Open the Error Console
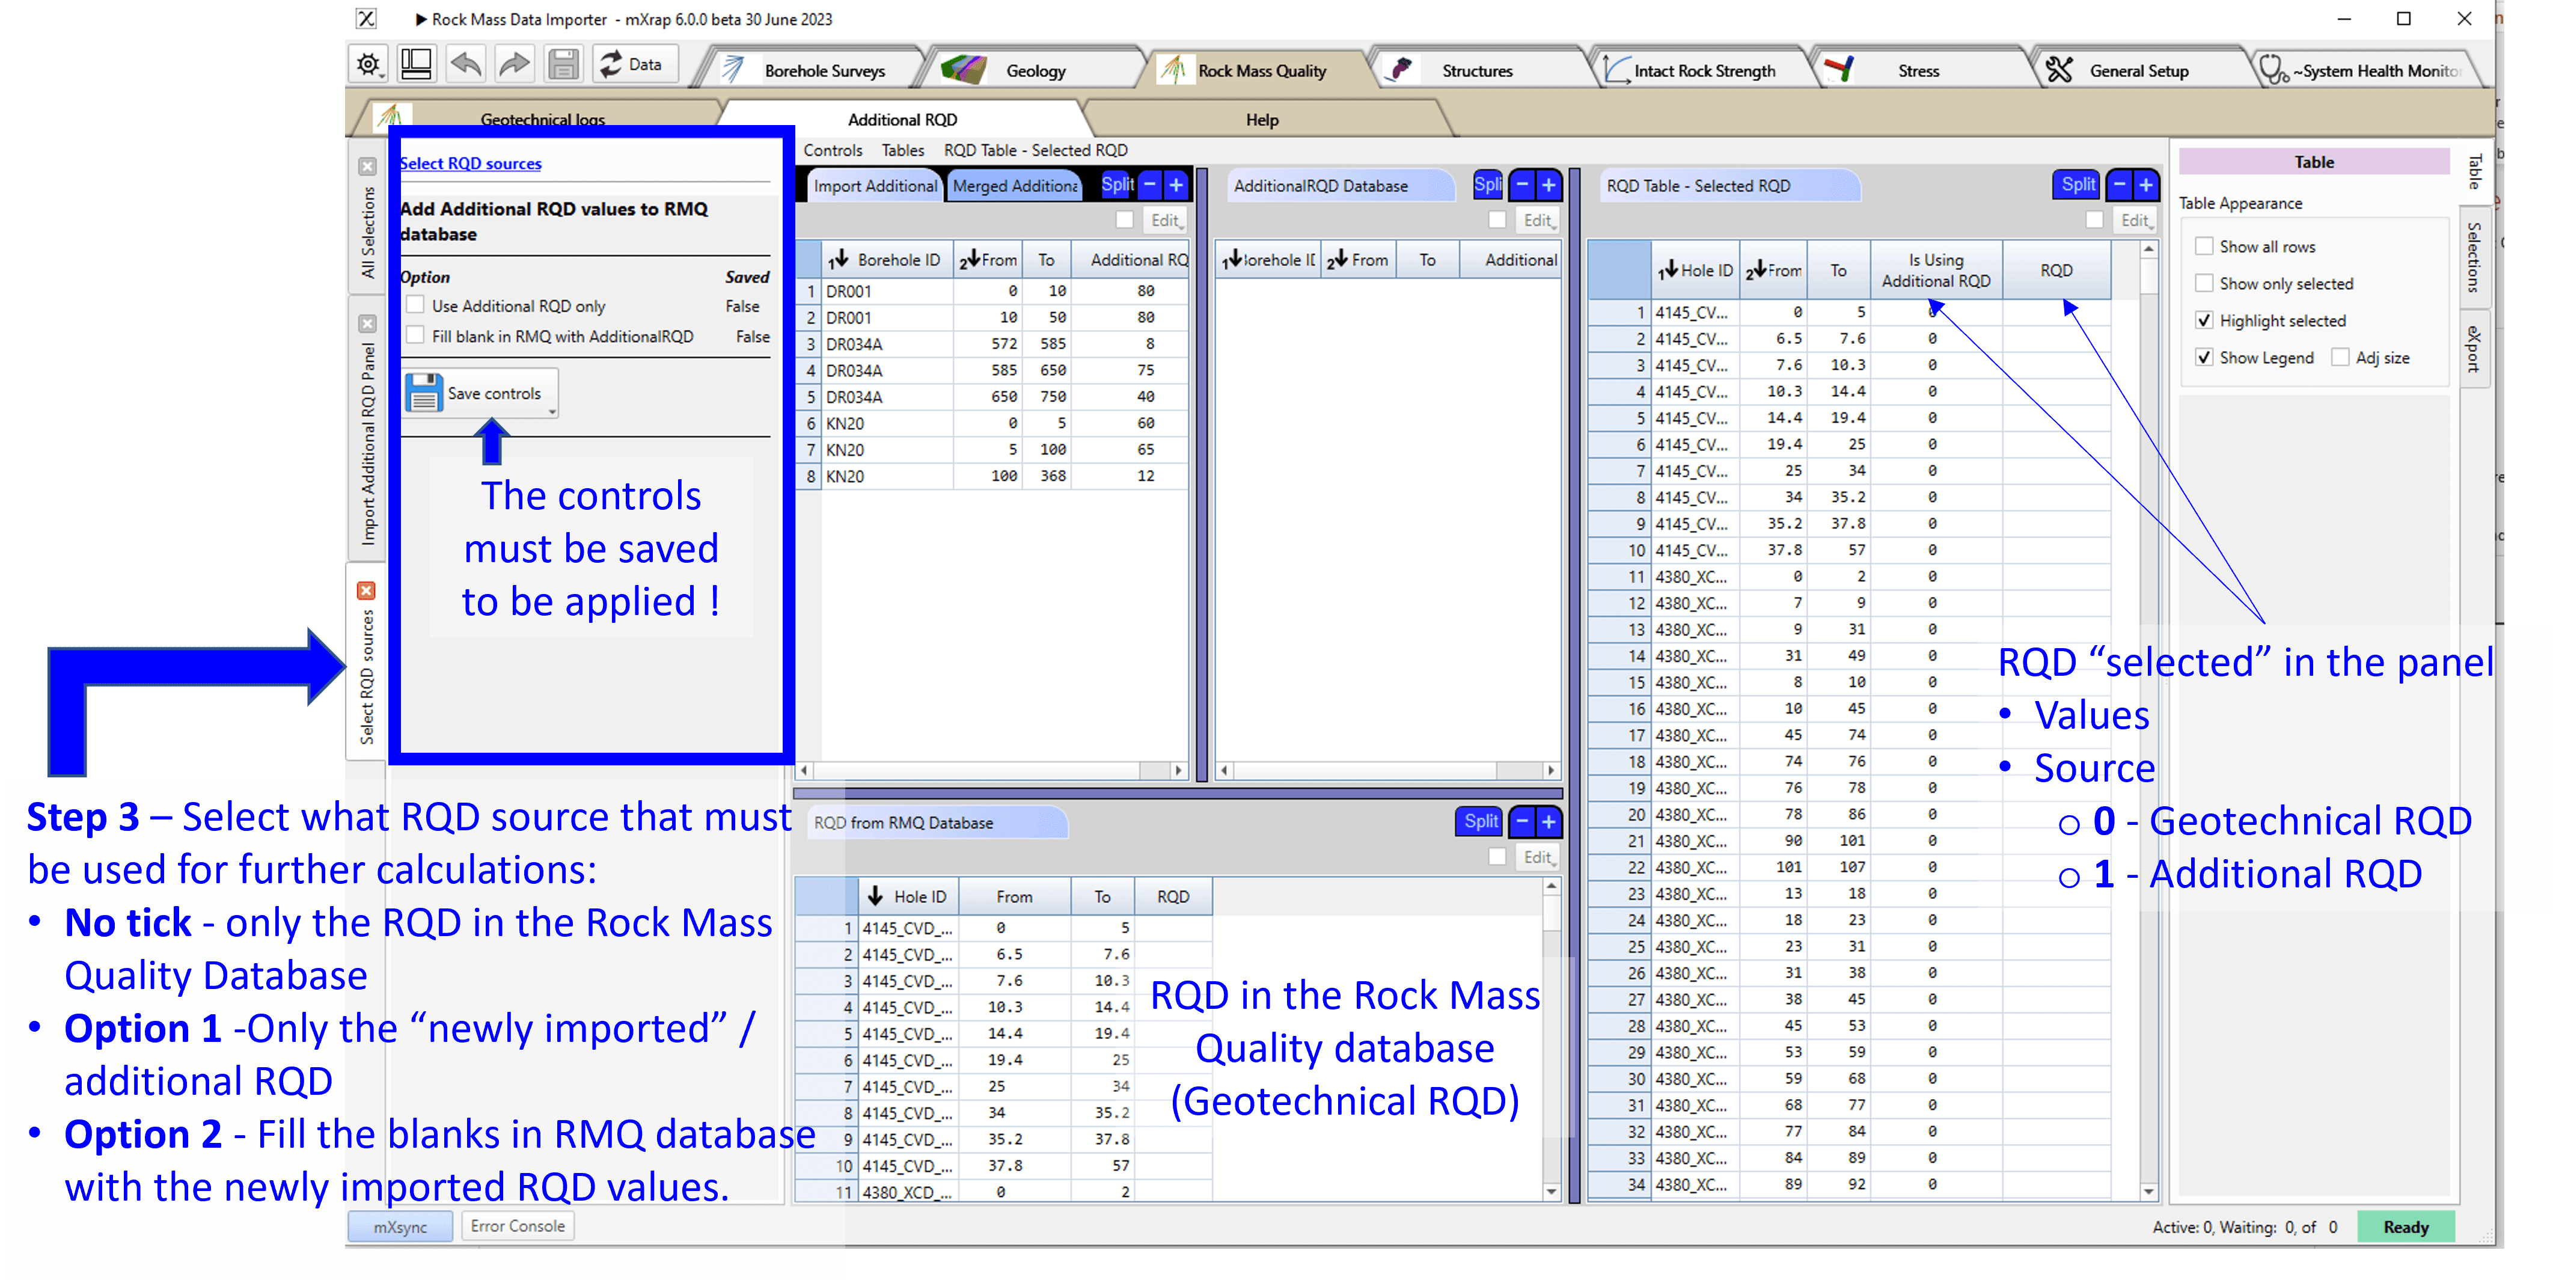2553x1280 pixels. click(x=518, y=1225)
